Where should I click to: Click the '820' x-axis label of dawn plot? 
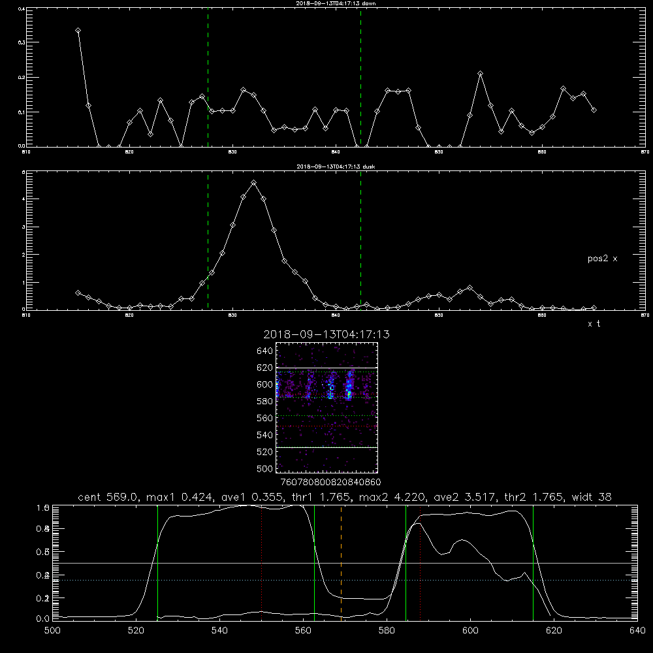pyautogui.click(x=129, y=152)
